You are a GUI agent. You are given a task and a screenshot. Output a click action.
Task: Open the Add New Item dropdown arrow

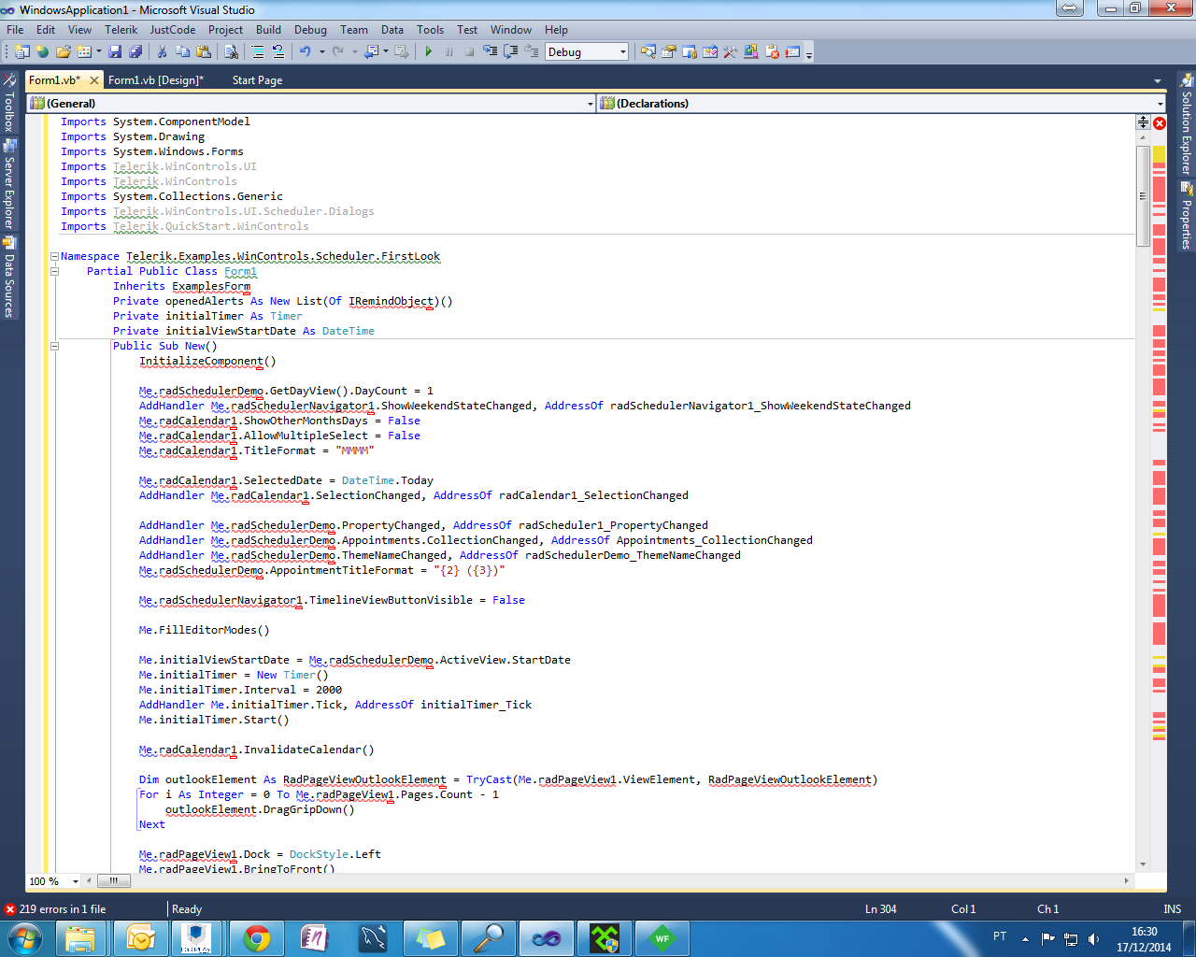click(99, 52)
